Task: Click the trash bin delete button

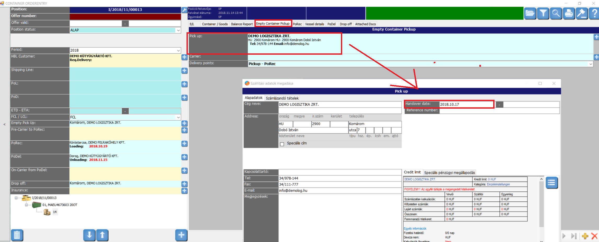Action: (17, 235)
